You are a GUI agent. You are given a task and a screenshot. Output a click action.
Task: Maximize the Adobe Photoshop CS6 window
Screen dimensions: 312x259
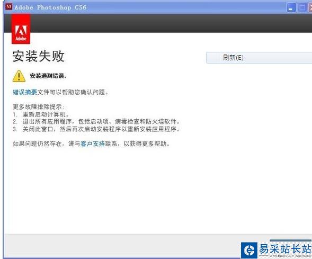click(x=302, y=8)
